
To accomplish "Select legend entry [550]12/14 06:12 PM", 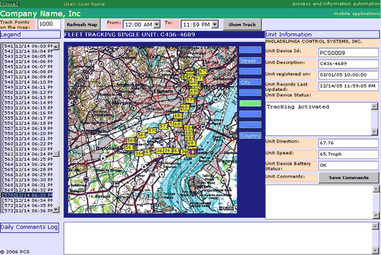I will tap(27, 93).
